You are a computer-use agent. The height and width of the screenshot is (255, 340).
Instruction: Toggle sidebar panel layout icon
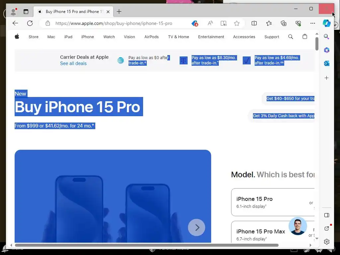coord(327,215)
